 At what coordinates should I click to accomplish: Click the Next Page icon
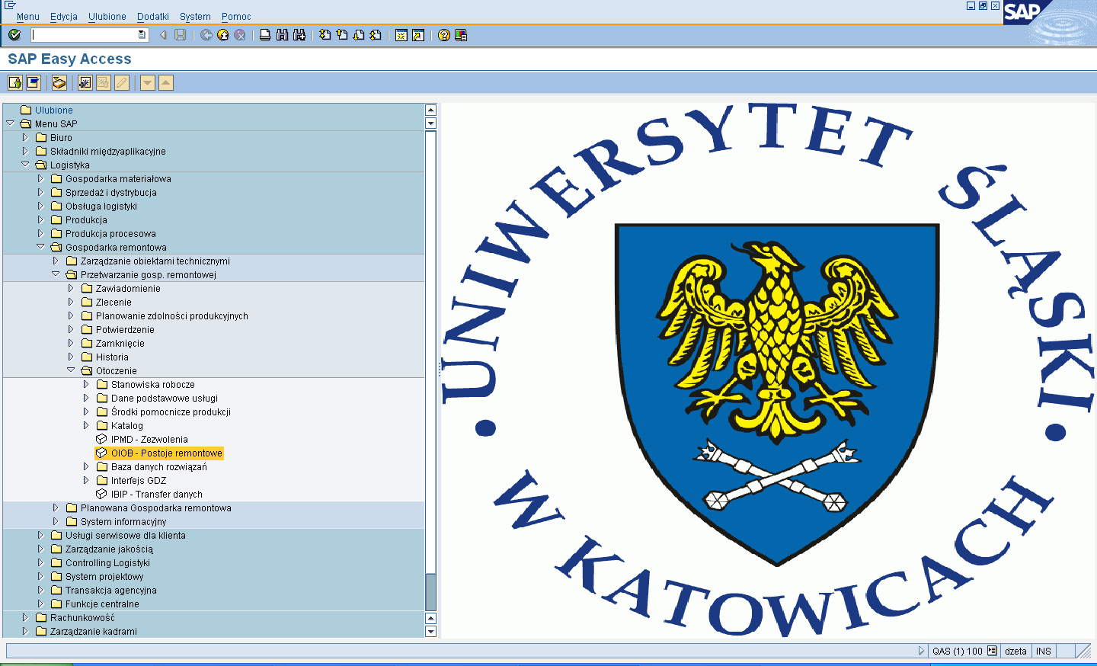359,35
